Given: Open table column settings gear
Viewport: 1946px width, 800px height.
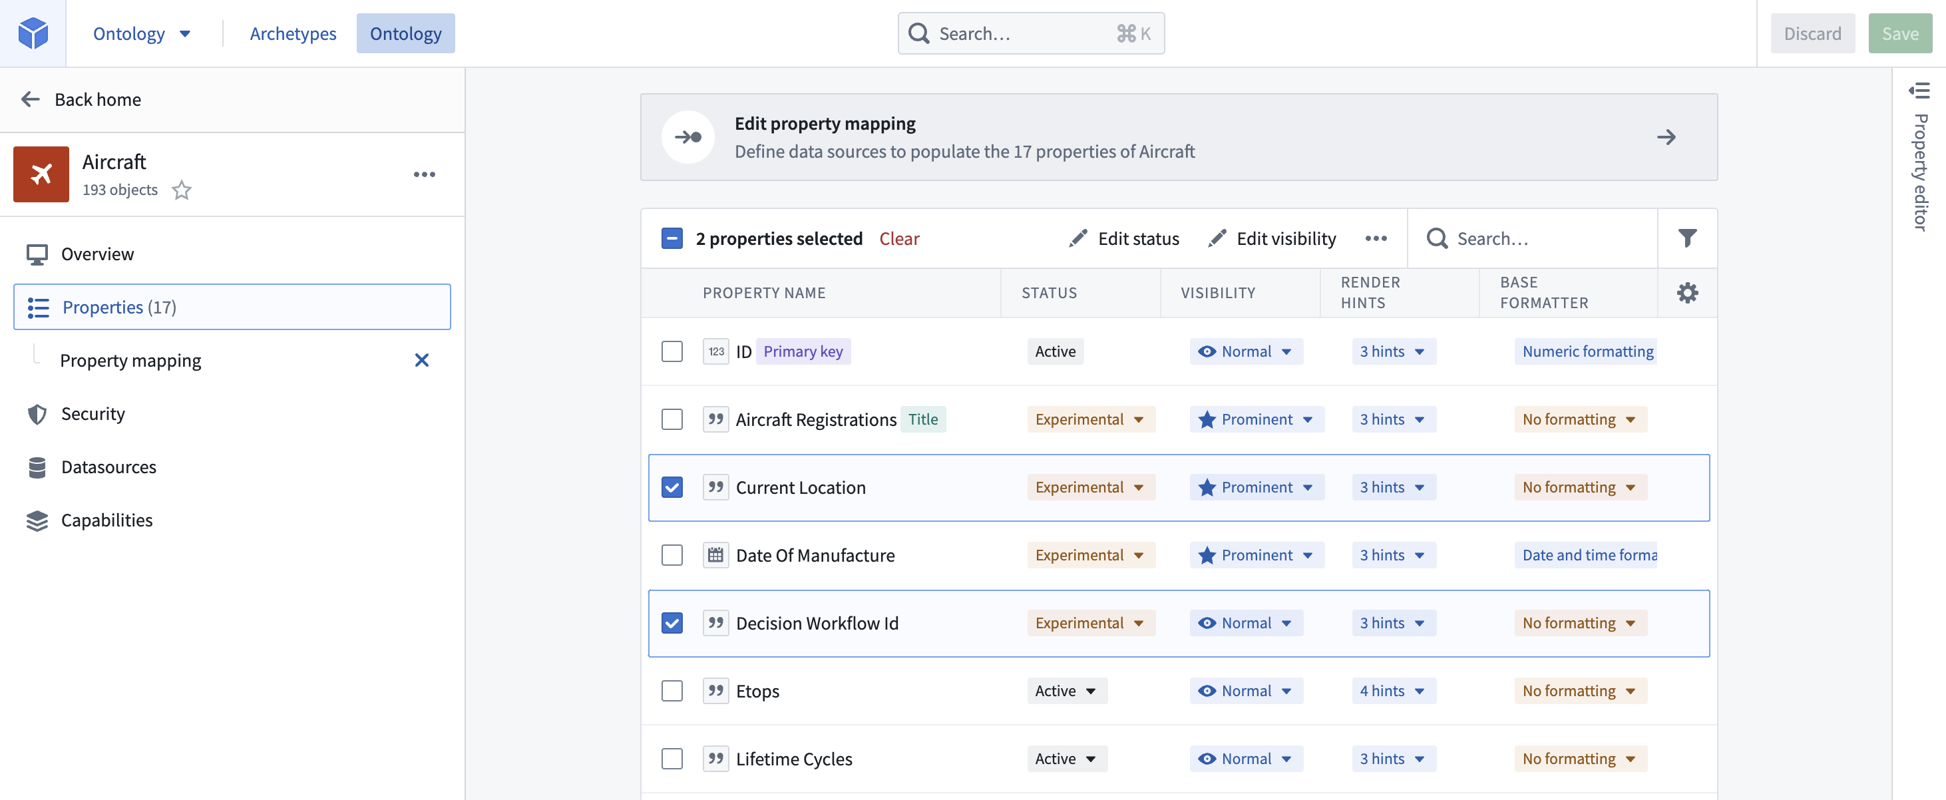Looking at the screenshot, I should click(1687, 292).
